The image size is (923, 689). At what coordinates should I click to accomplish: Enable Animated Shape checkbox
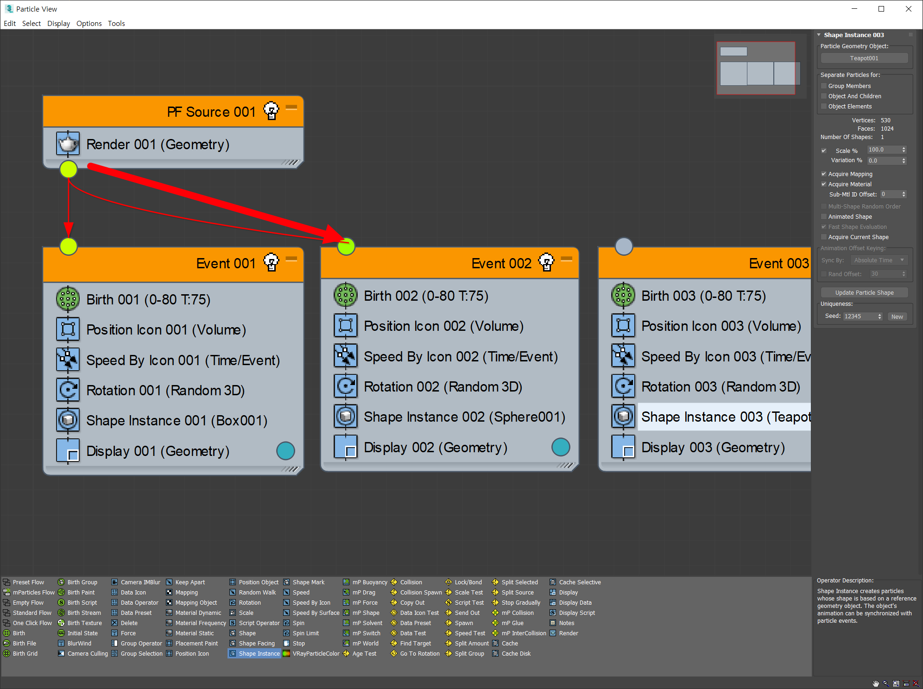(824, 216)
